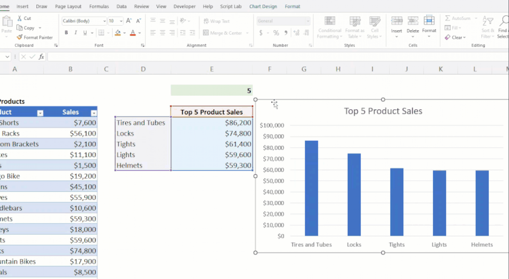Viewport: 509px width, 279px height.
Task: Click AutoSum
Action: click(458, 19)
